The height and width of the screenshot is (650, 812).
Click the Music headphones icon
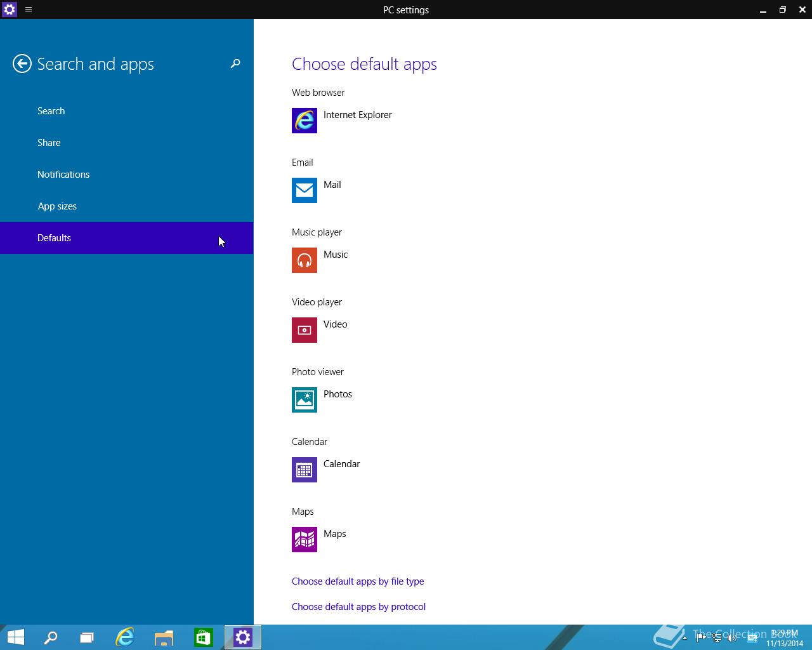(304, 260)
